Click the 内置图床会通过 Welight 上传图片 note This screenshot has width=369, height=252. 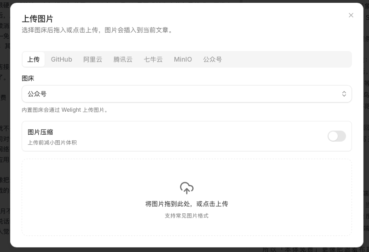coord(65,110)
